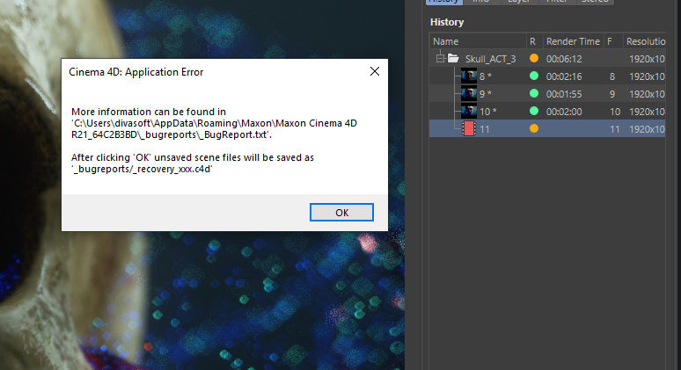Click the '_recovery_xxx.c4d' message line

click(x=142, y=169)
